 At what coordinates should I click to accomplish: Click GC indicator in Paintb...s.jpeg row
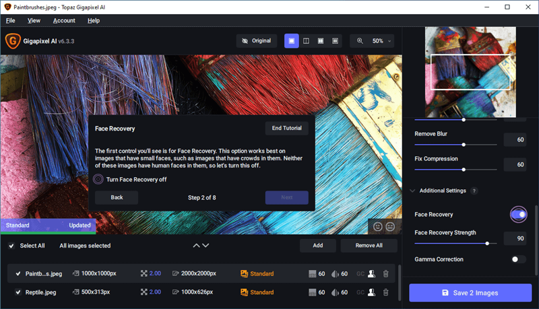tap(360, 273)
